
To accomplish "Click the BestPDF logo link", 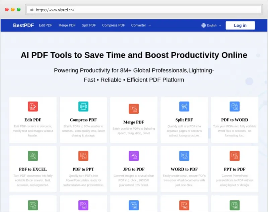I will pos(23,25).
